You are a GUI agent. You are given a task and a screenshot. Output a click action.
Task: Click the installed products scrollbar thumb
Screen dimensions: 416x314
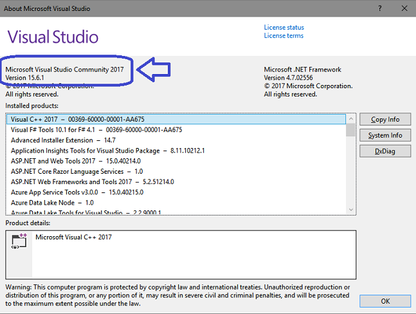tap(350, 130)
